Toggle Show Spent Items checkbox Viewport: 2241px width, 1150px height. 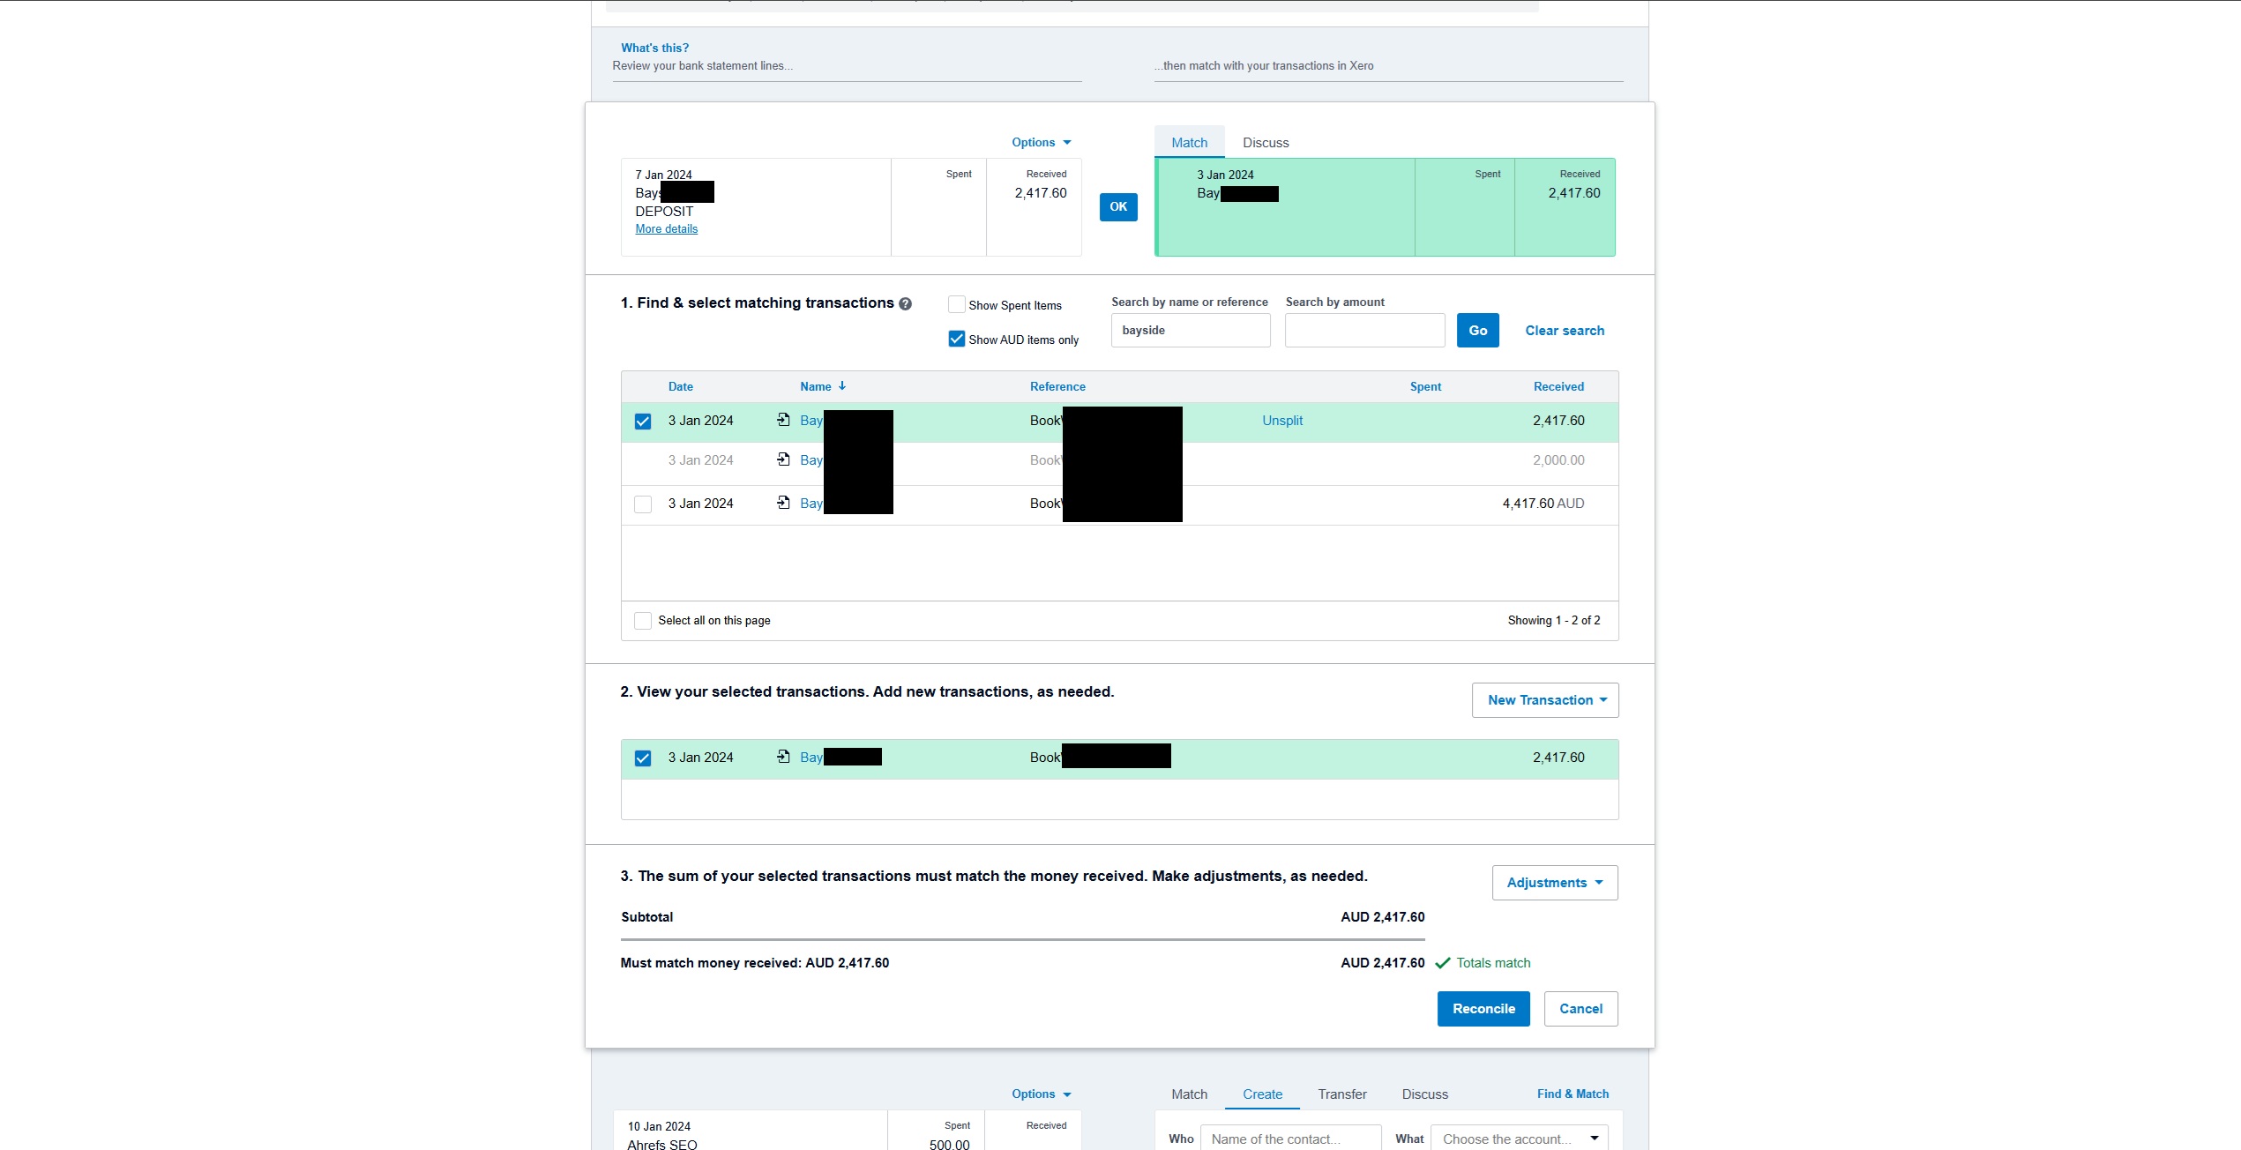coord(957,304)
